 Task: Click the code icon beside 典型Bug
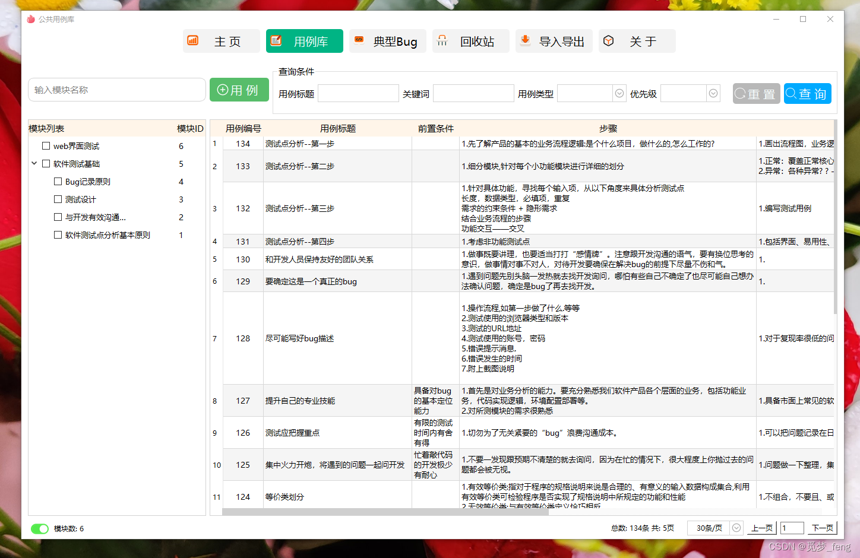click(359, 40)
